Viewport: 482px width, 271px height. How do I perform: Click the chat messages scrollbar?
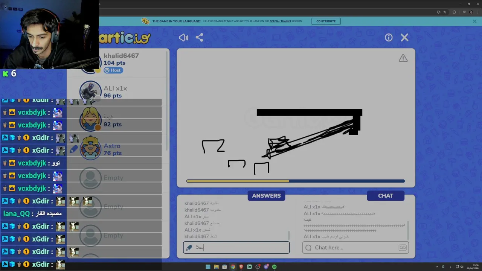tap(408, 230)
